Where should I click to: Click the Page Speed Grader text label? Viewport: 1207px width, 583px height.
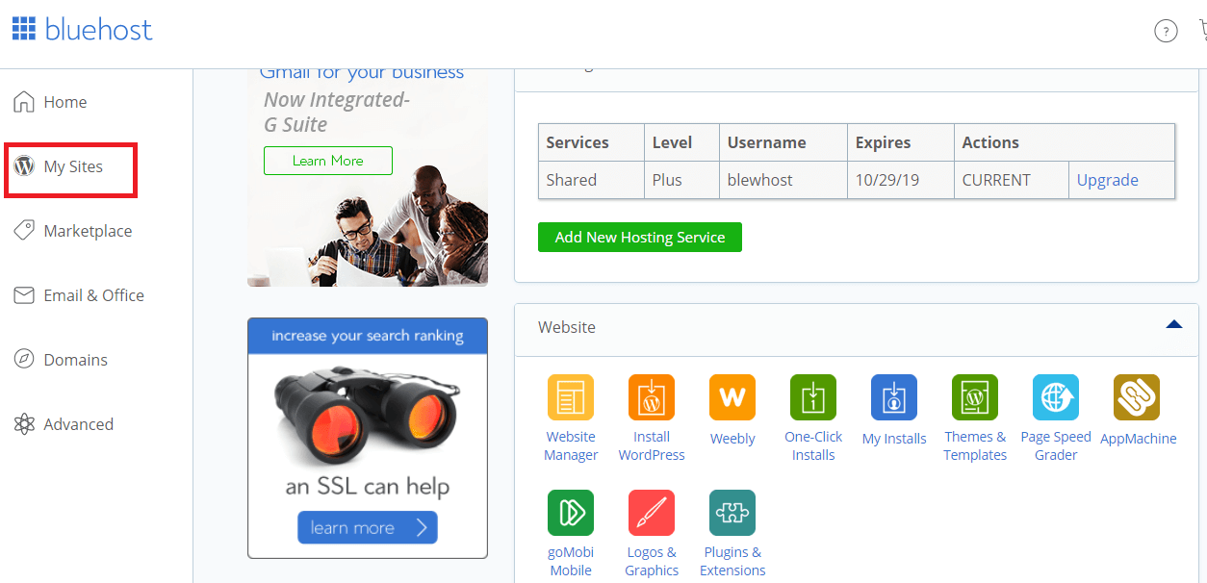coord(1056,445)
